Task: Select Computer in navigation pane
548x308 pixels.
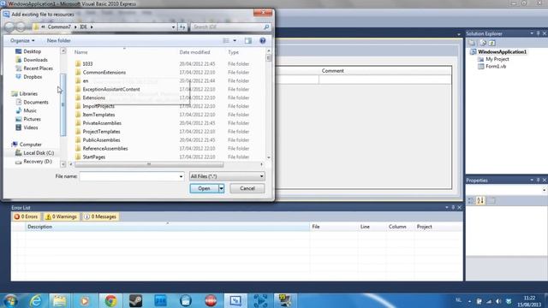Action: point(31,145)
